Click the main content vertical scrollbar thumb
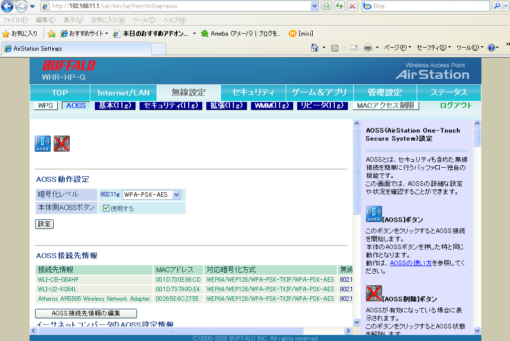 click(x=356, y=171)
